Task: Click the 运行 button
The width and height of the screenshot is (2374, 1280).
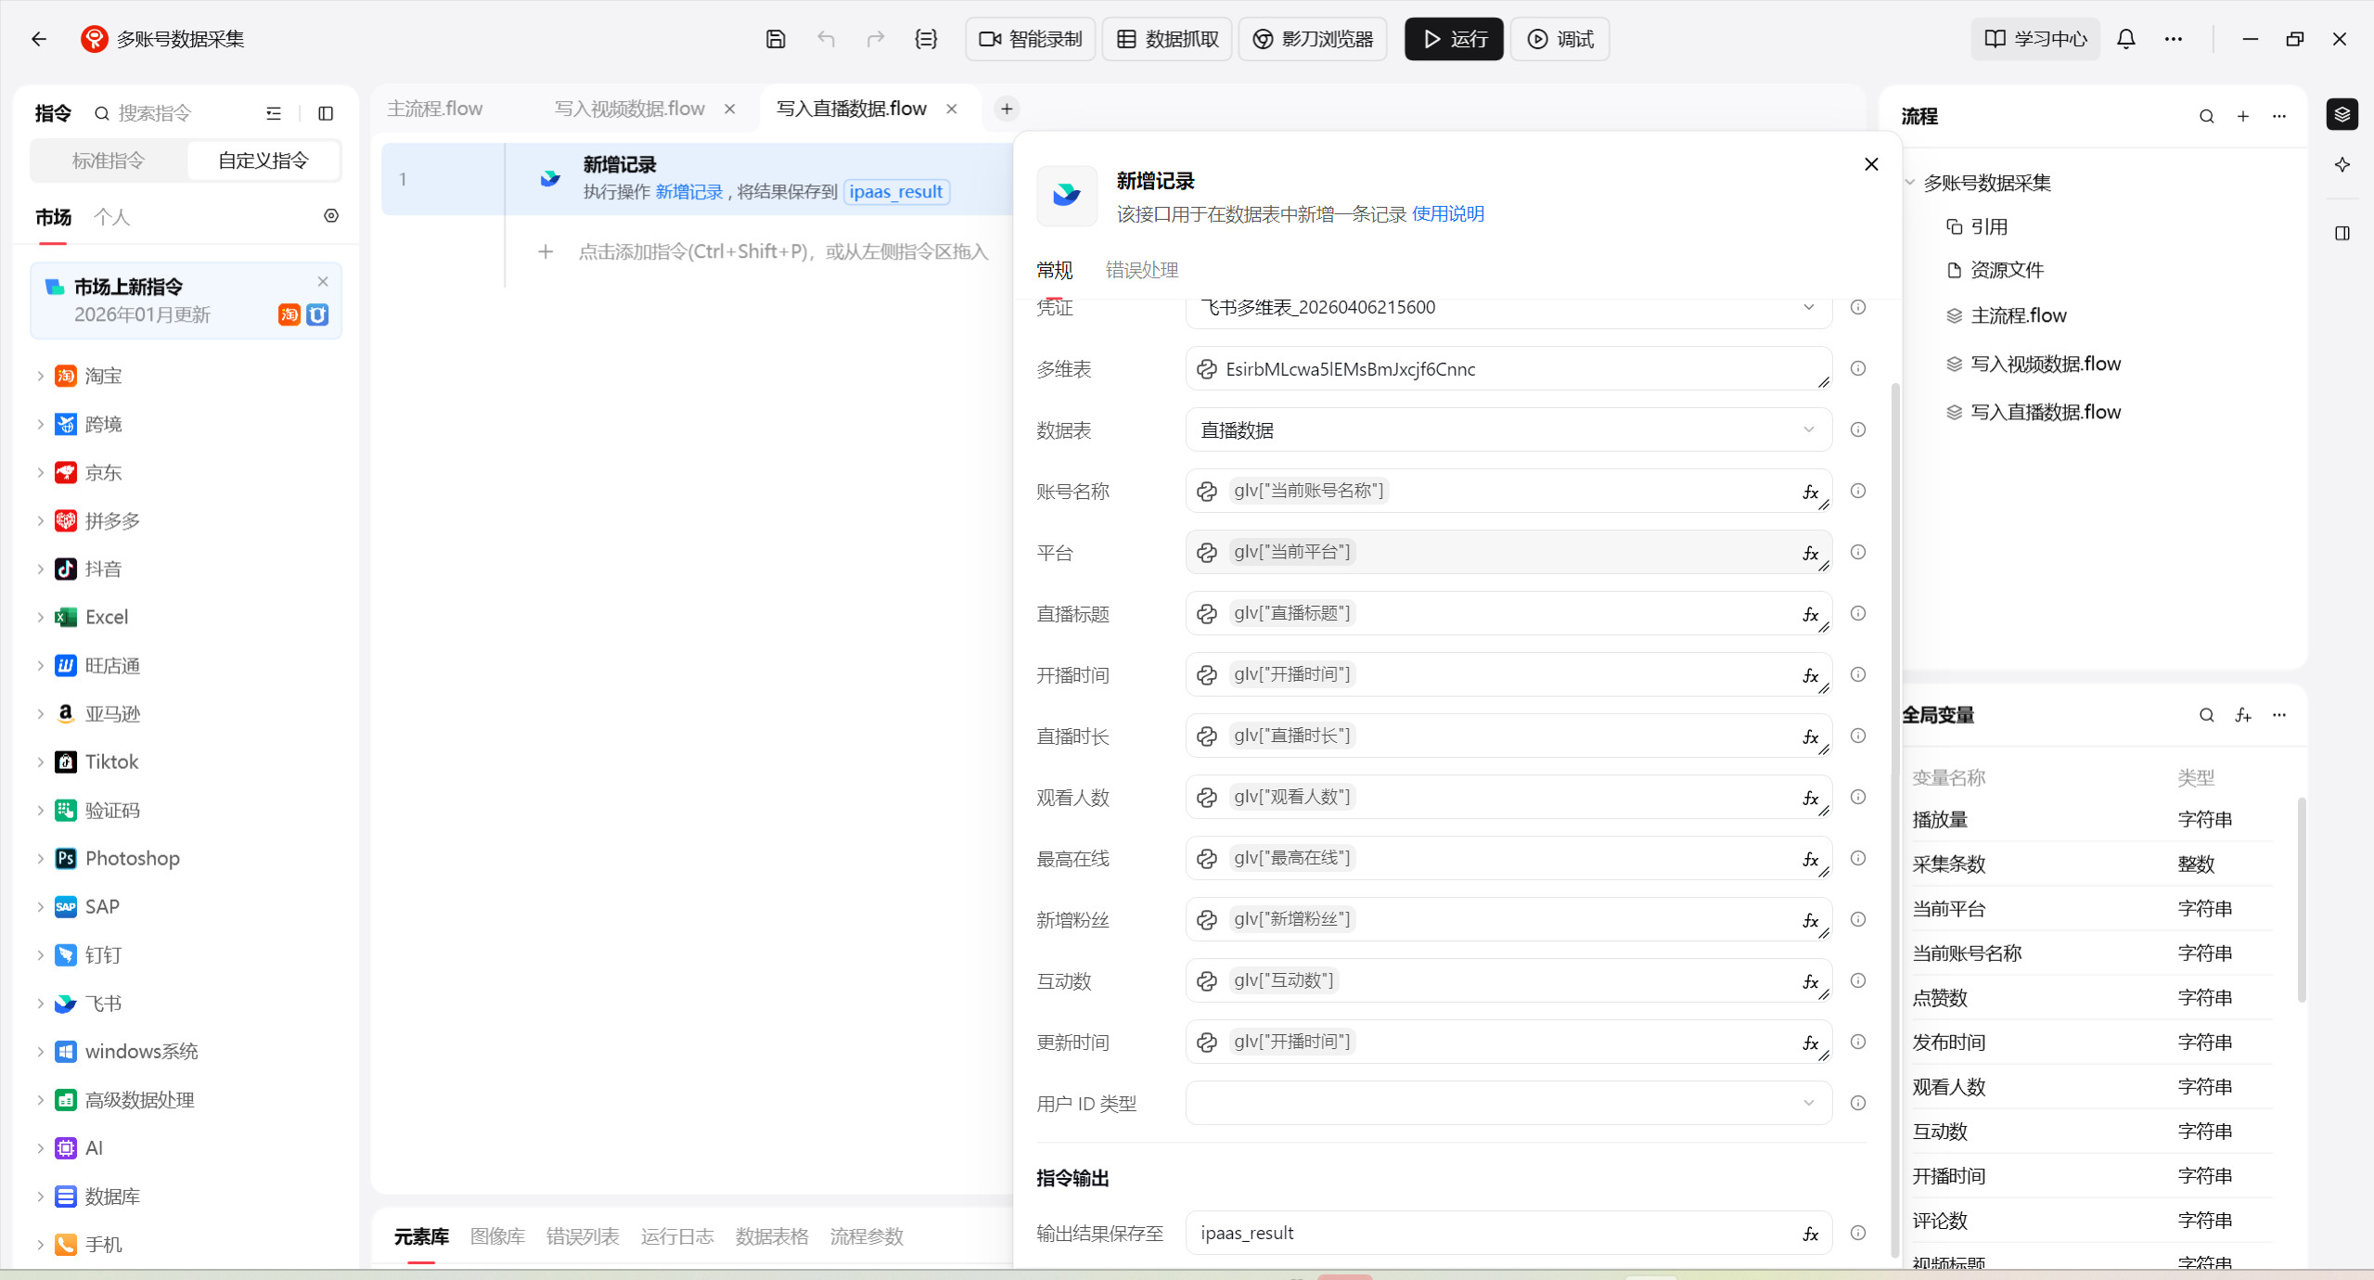Action: 1453,39
